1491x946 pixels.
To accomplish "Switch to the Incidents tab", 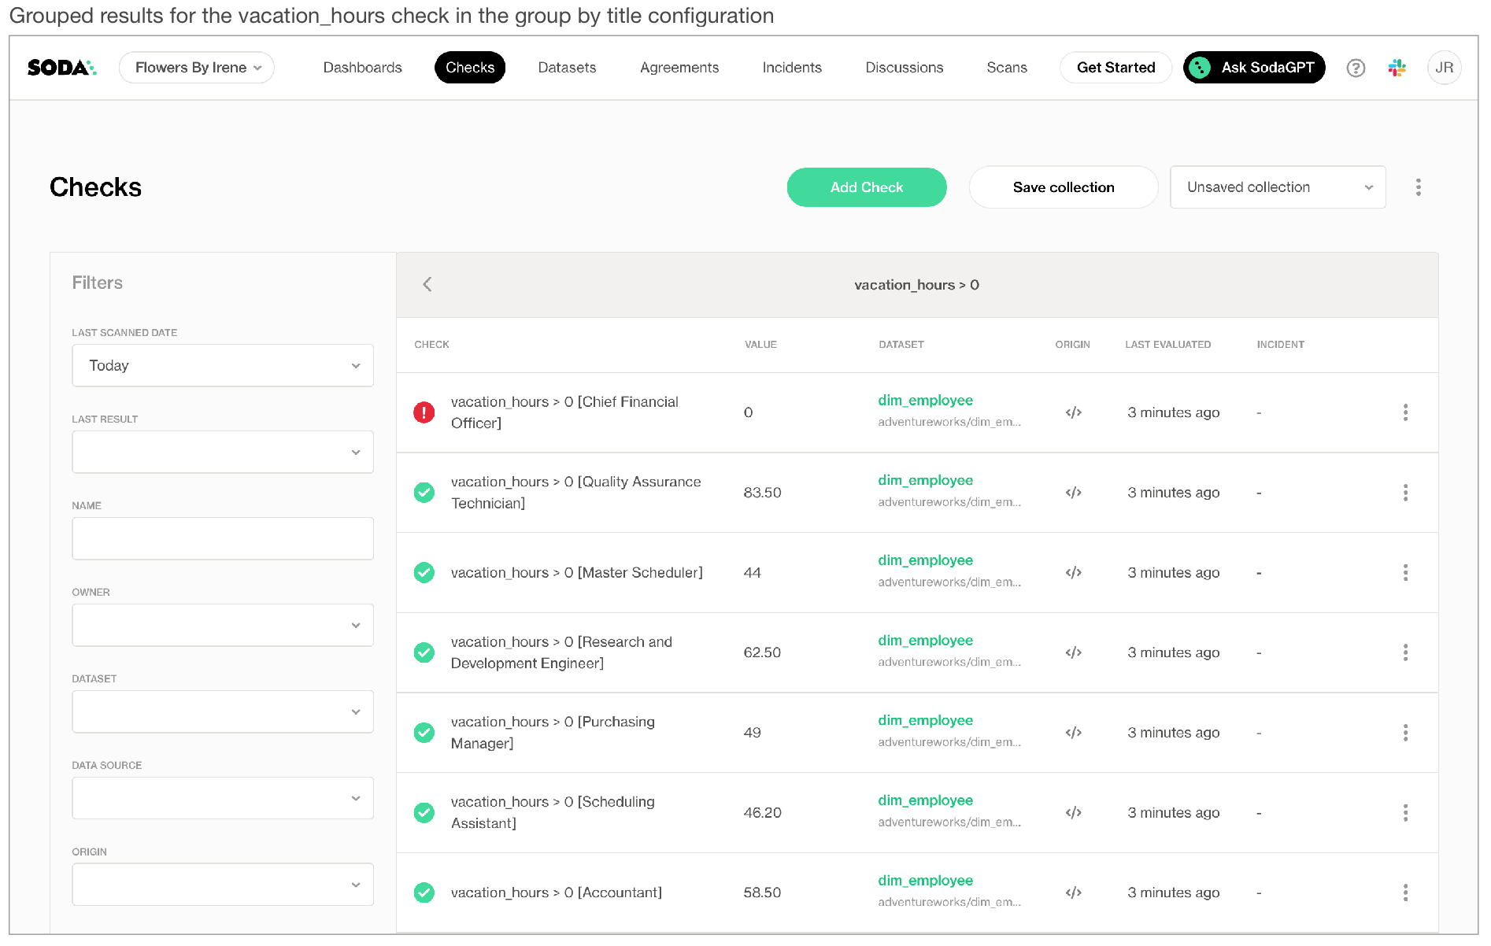I will point(791,68).
